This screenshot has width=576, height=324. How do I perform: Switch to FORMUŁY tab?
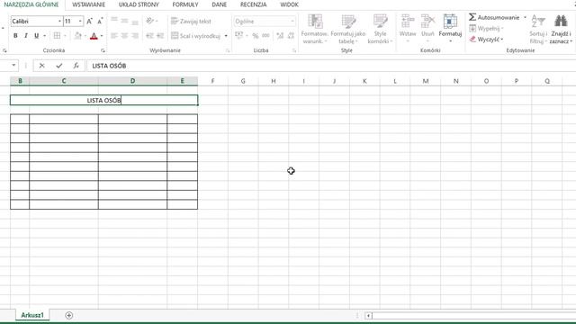click(x=185, y=4)
